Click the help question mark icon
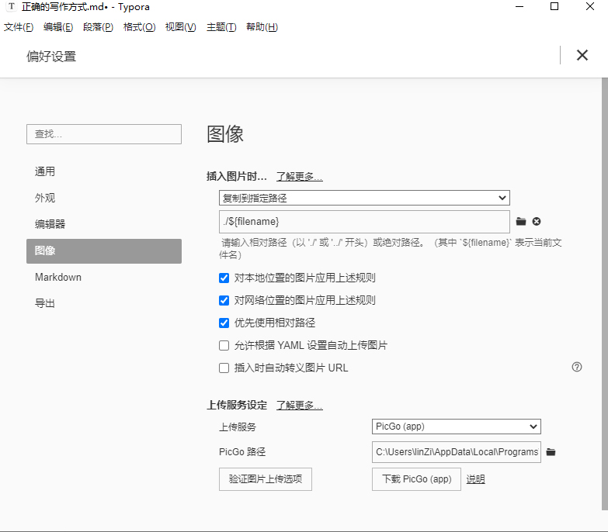The width and height of the screenshot is (608, 532). tap(577, 367)
